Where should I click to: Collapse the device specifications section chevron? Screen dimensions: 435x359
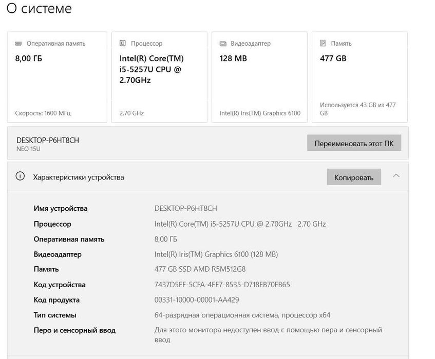tap(396, 175)
